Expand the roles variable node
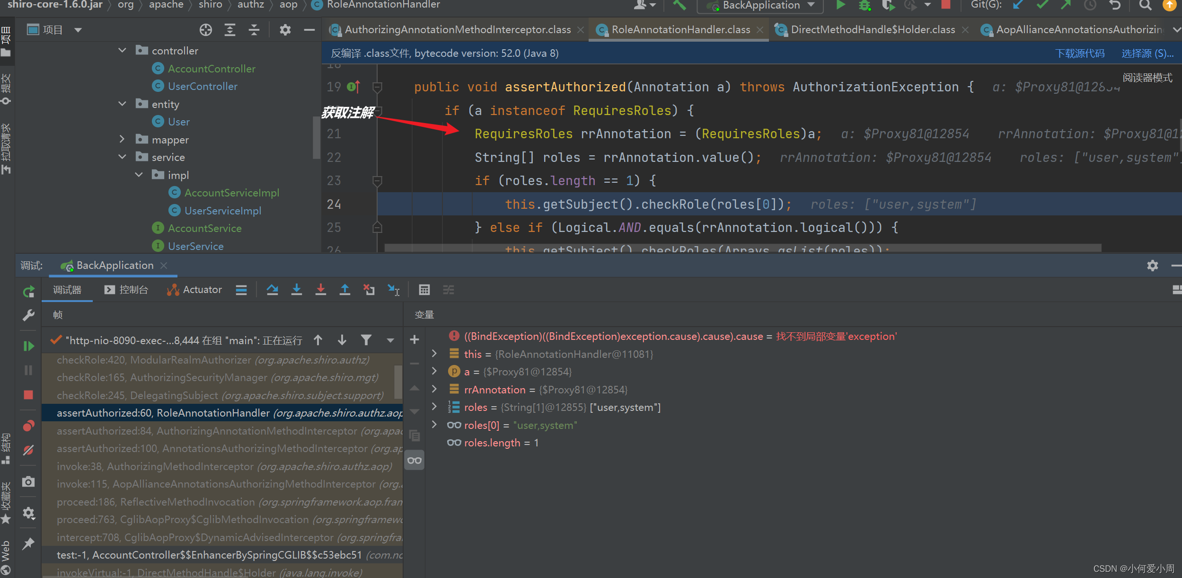Screen dimensions: 1182x578 434,407
